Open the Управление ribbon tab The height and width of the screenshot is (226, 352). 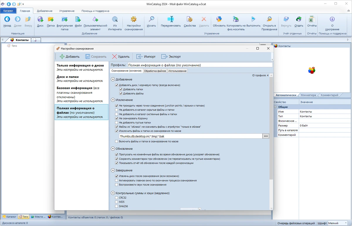(67, 11)
